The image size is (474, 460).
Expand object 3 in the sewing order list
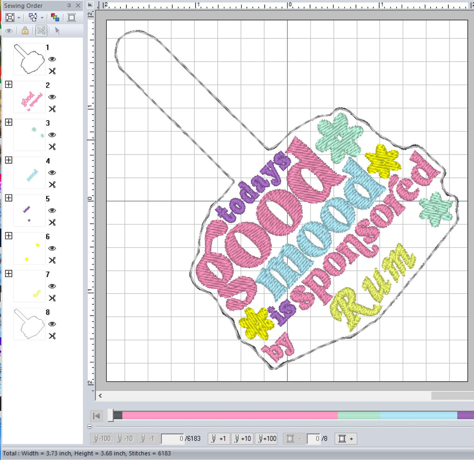tap(9, 123)
